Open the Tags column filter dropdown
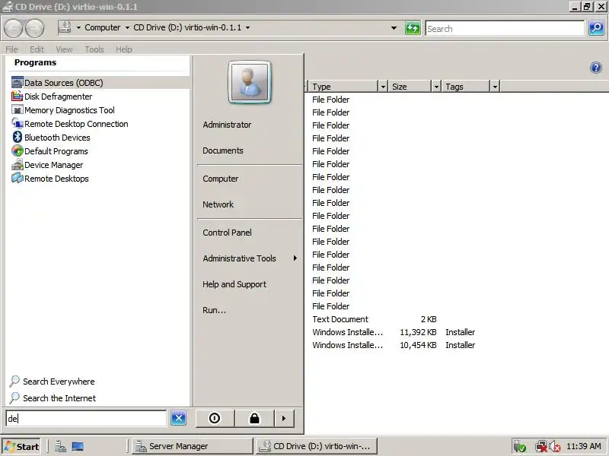This screenshot has height=456, width=609. click(495, 86)
